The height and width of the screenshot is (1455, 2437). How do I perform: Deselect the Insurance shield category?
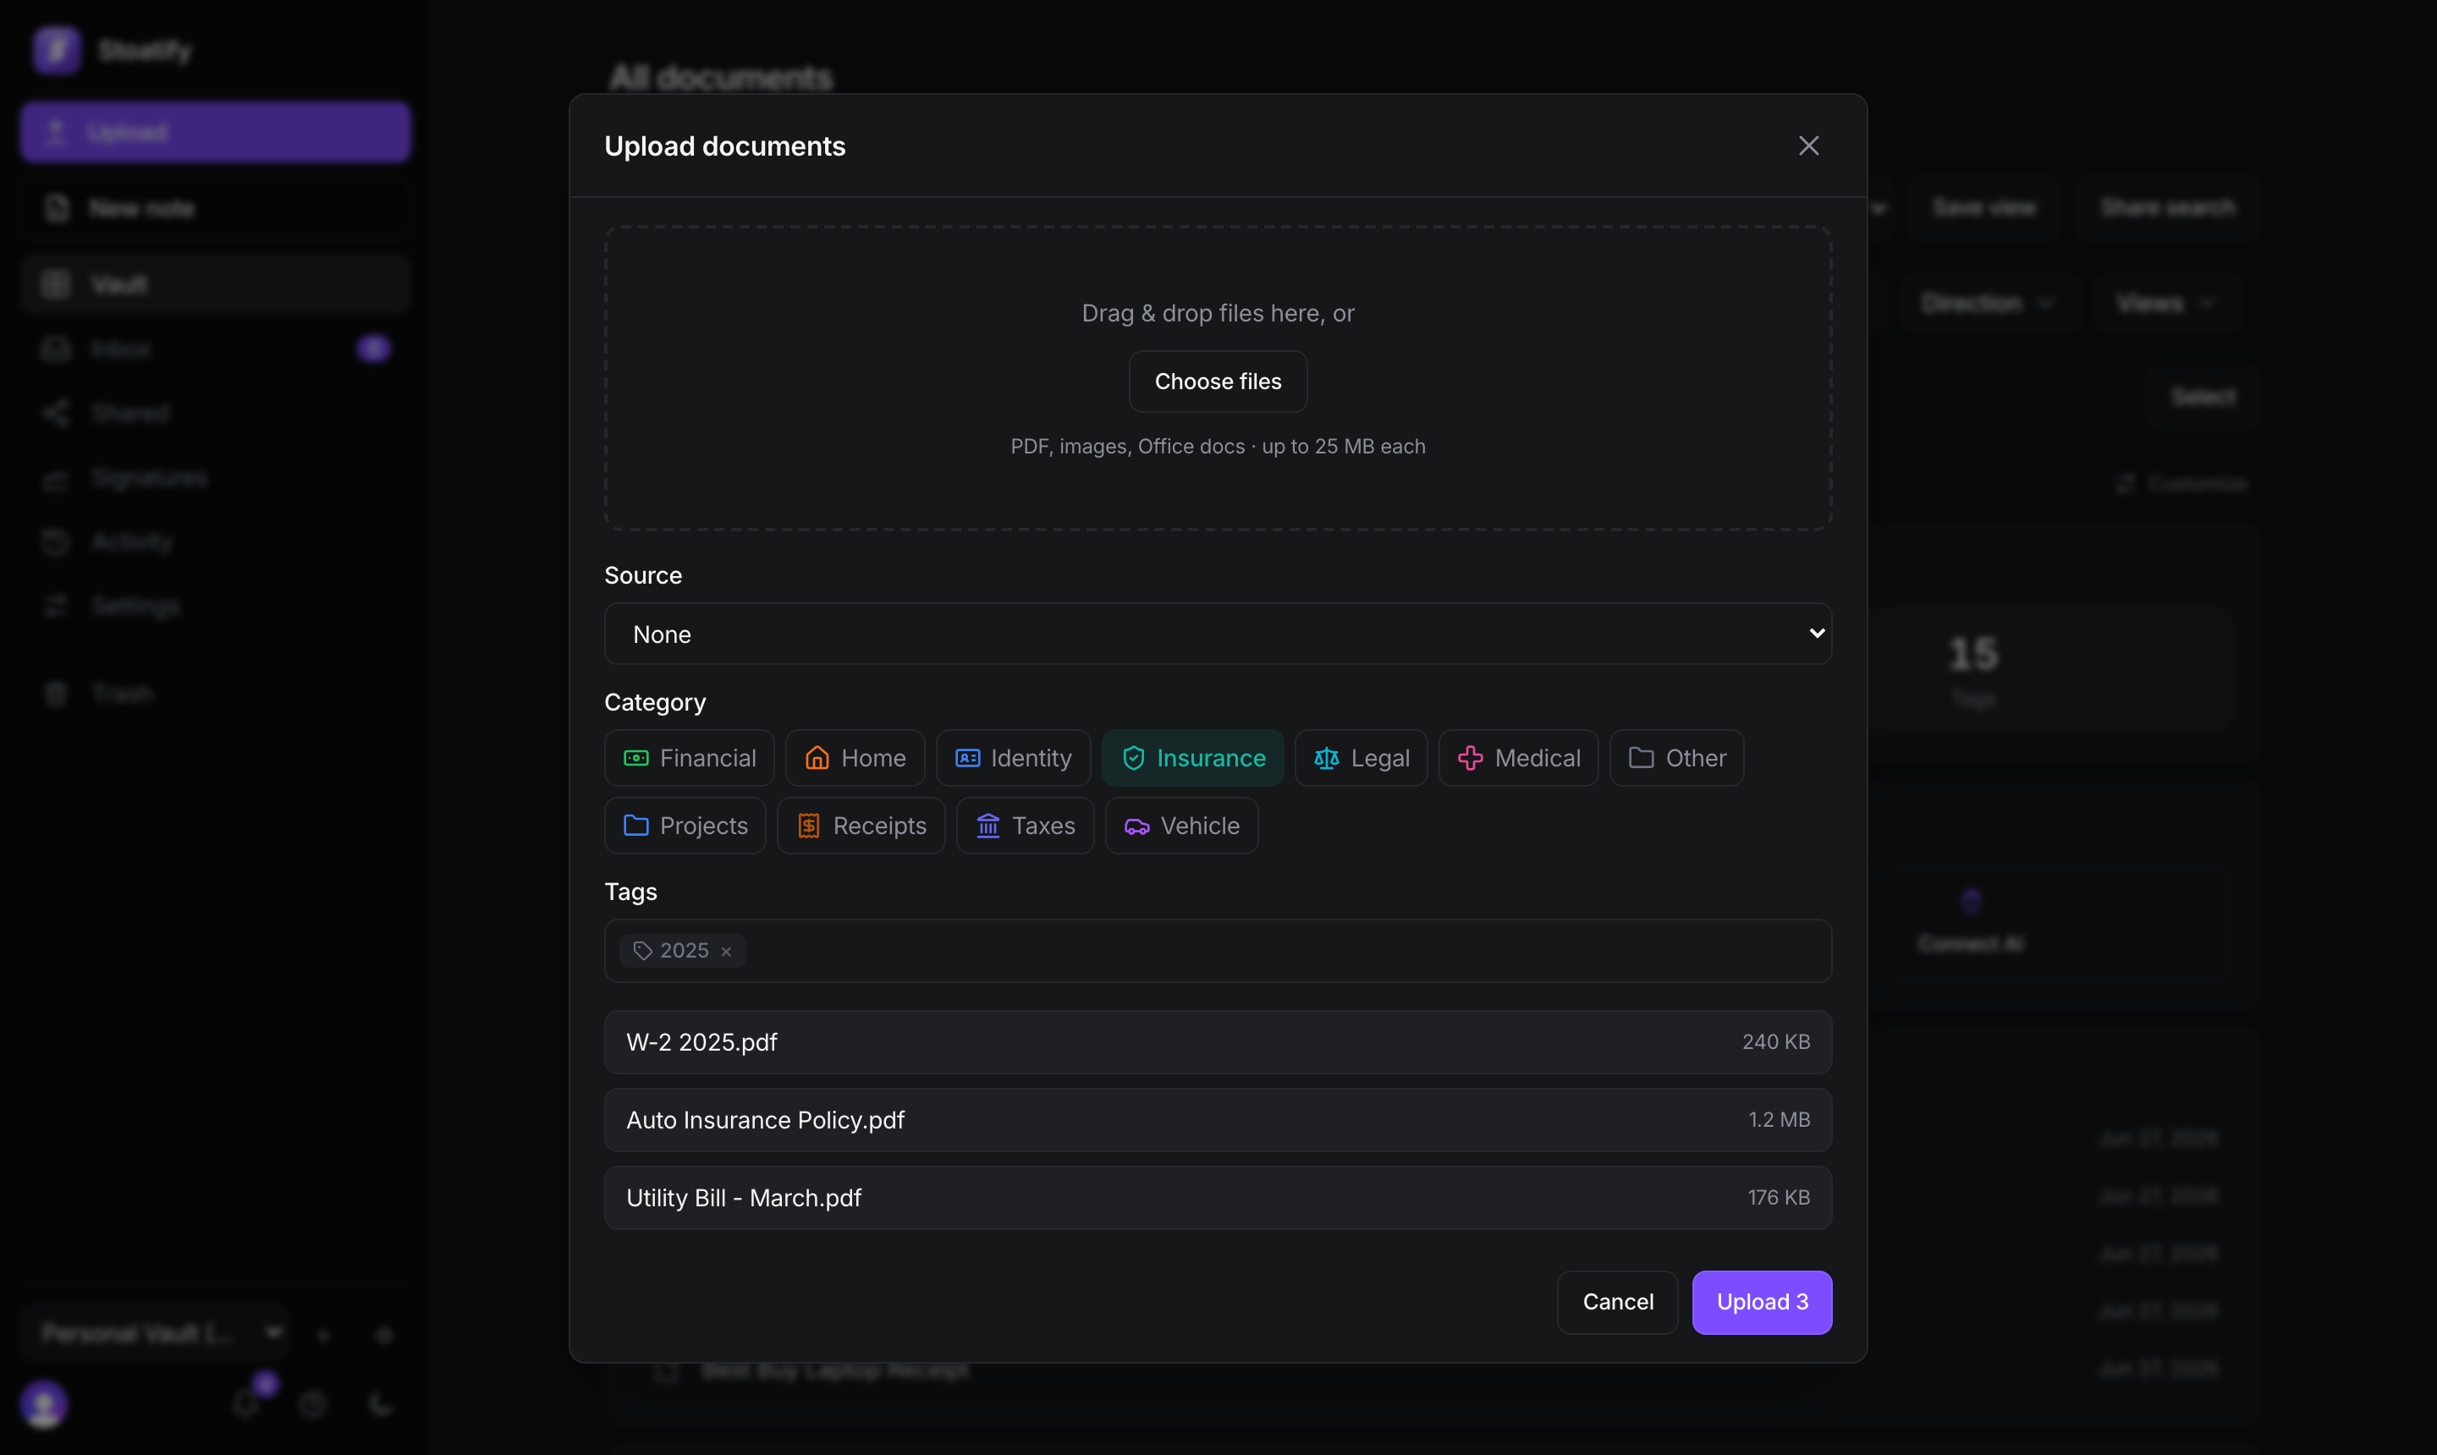click(1192, 758)
